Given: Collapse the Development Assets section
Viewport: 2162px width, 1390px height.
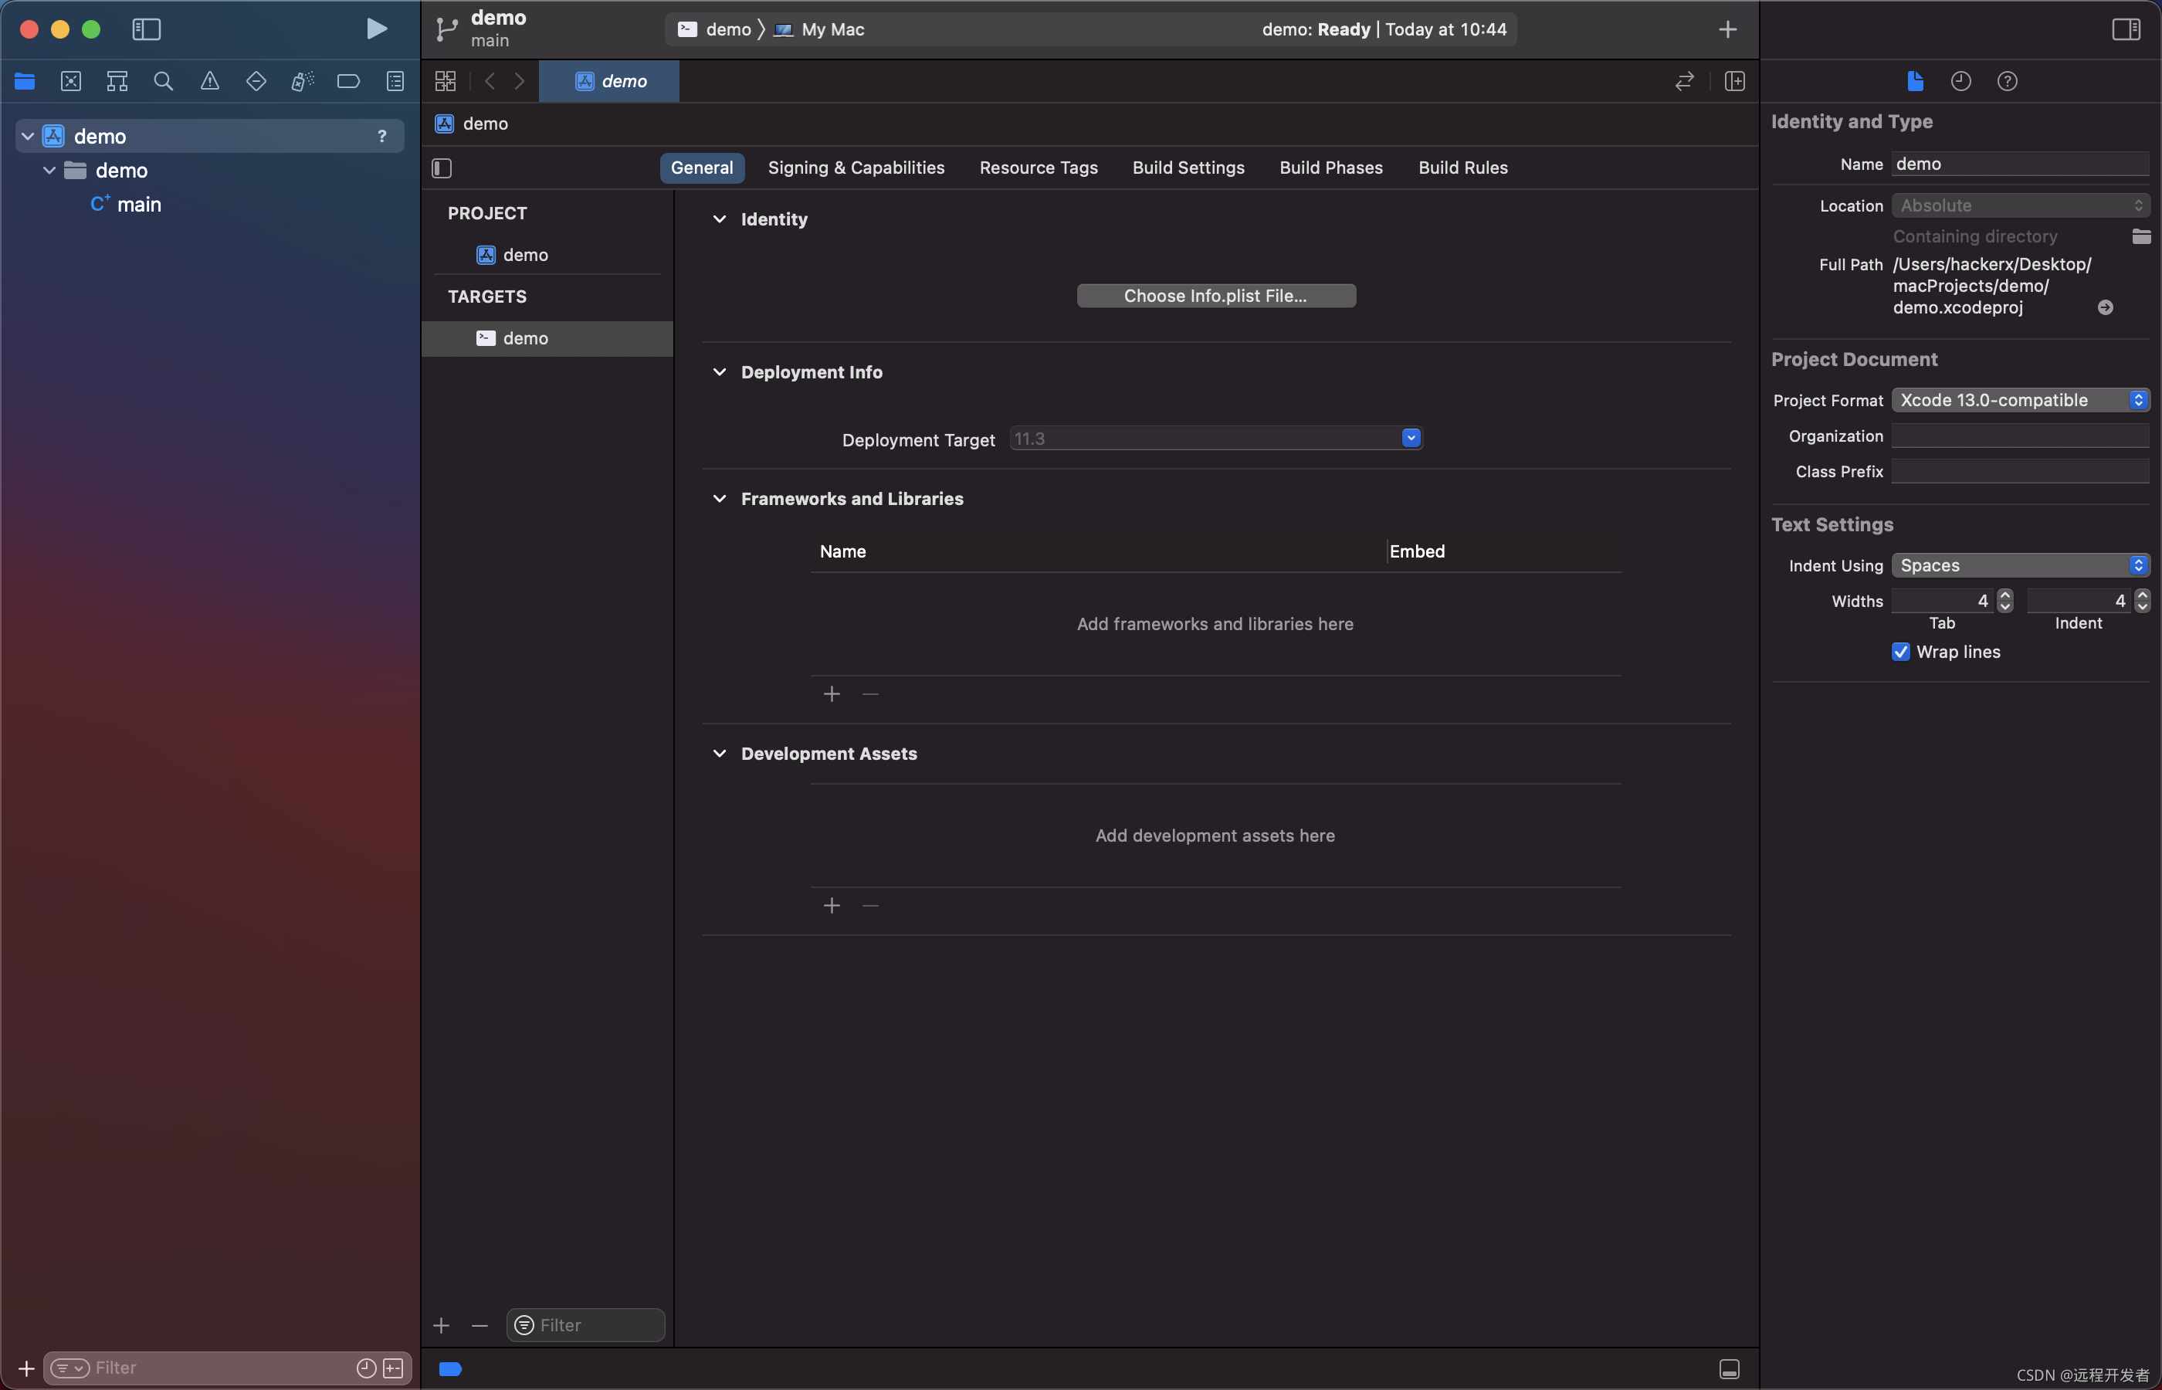Looking at the screenshot, I should tap(719, 753).
